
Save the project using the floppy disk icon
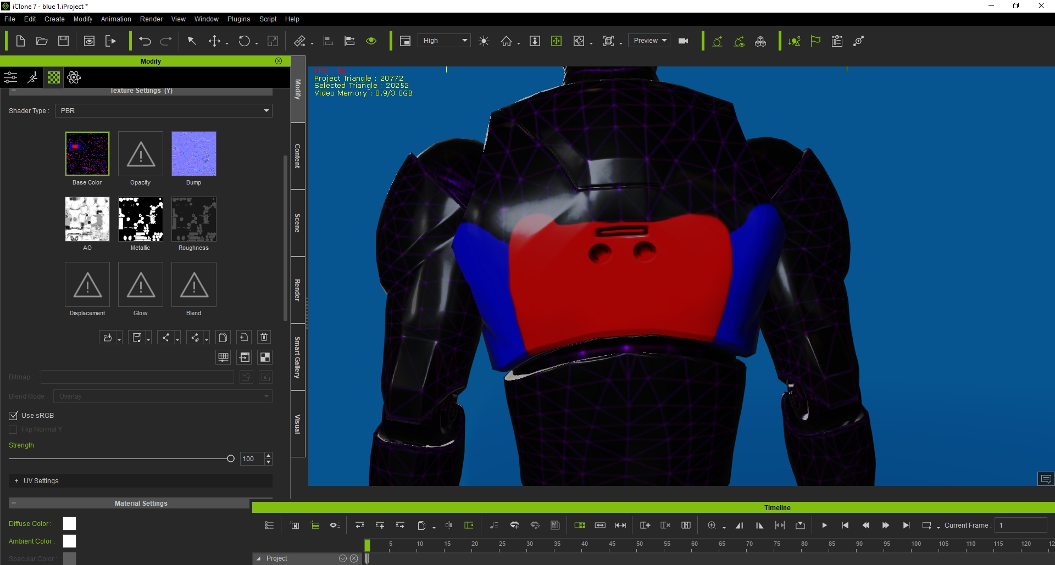[x=64, y=41]
